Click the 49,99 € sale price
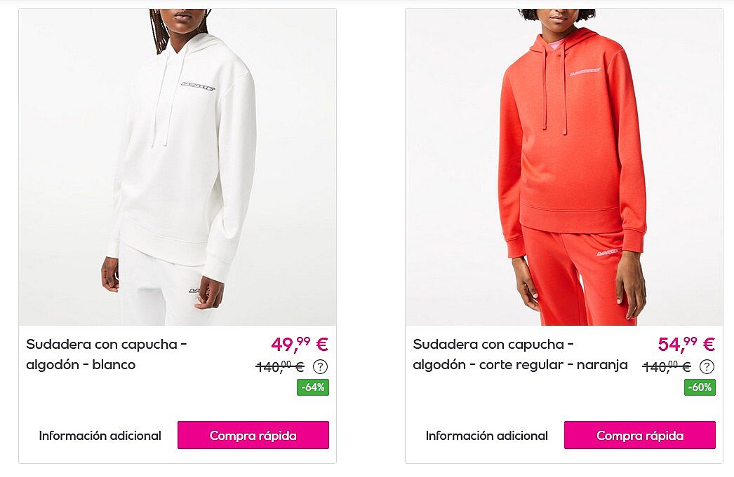This screenshot has height=477, width=734. (x=300, y=345)
